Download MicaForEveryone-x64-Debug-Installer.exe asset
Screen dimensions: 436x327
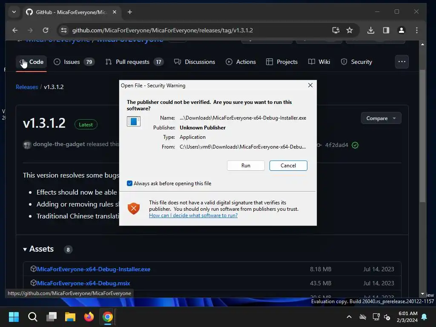pyautogui.click(x=93, y=269)
